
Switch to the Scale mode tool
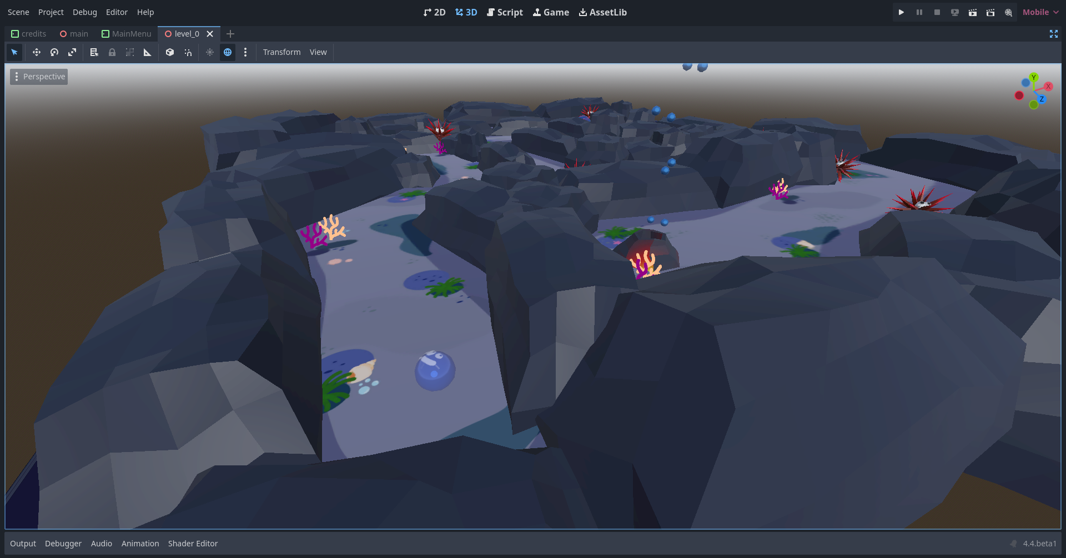[72, 52]
